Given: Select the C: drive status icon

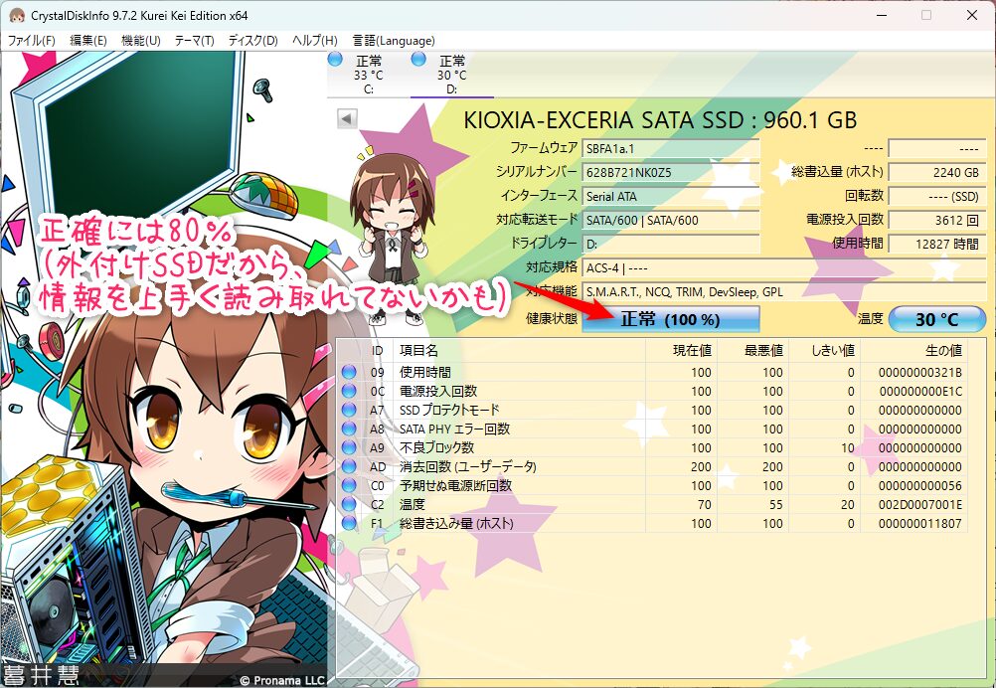Looking at the screenshot, I should (x=335, y=60).
